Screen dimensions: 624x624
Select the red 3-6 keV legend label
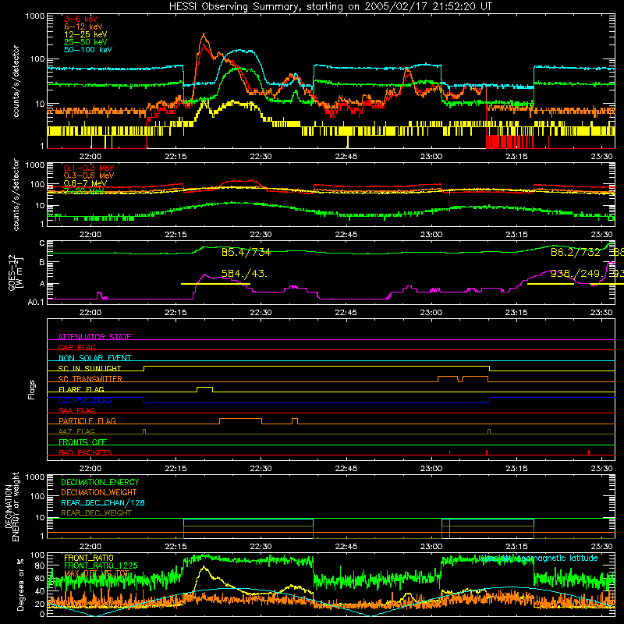81,19
